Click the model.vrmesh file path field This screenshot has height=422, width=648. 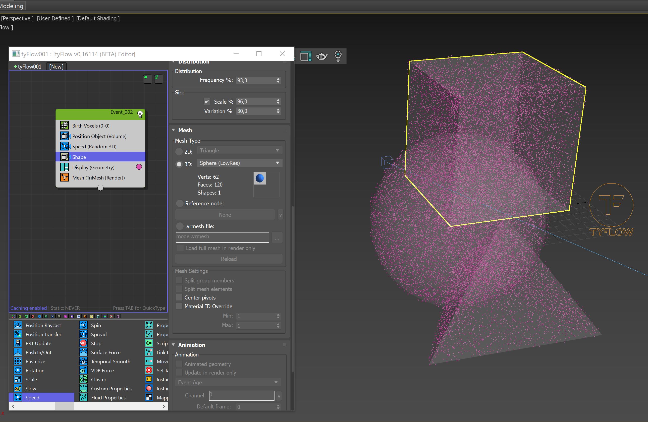tap(223, 237)
